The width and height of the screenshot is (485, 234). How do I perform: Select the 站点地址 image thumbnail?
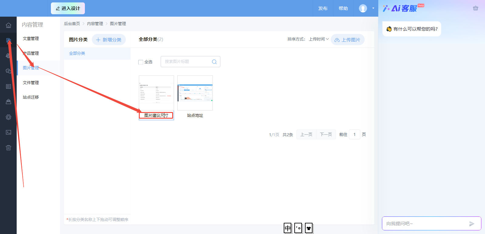[x=195, y=93]
